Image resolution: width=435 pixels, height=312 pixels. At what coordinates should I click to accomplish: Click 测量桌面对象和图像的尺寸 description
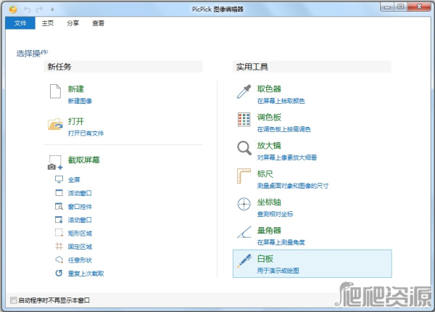point(293,186)
